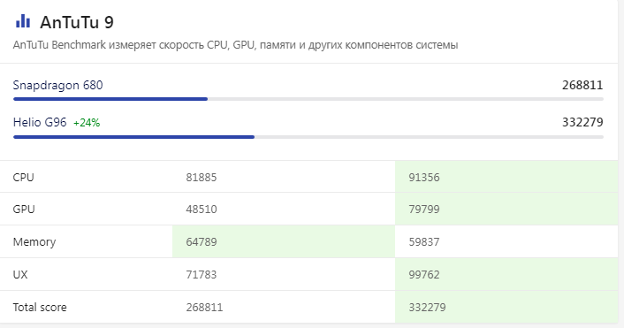Select GPU value 79799

424,210
